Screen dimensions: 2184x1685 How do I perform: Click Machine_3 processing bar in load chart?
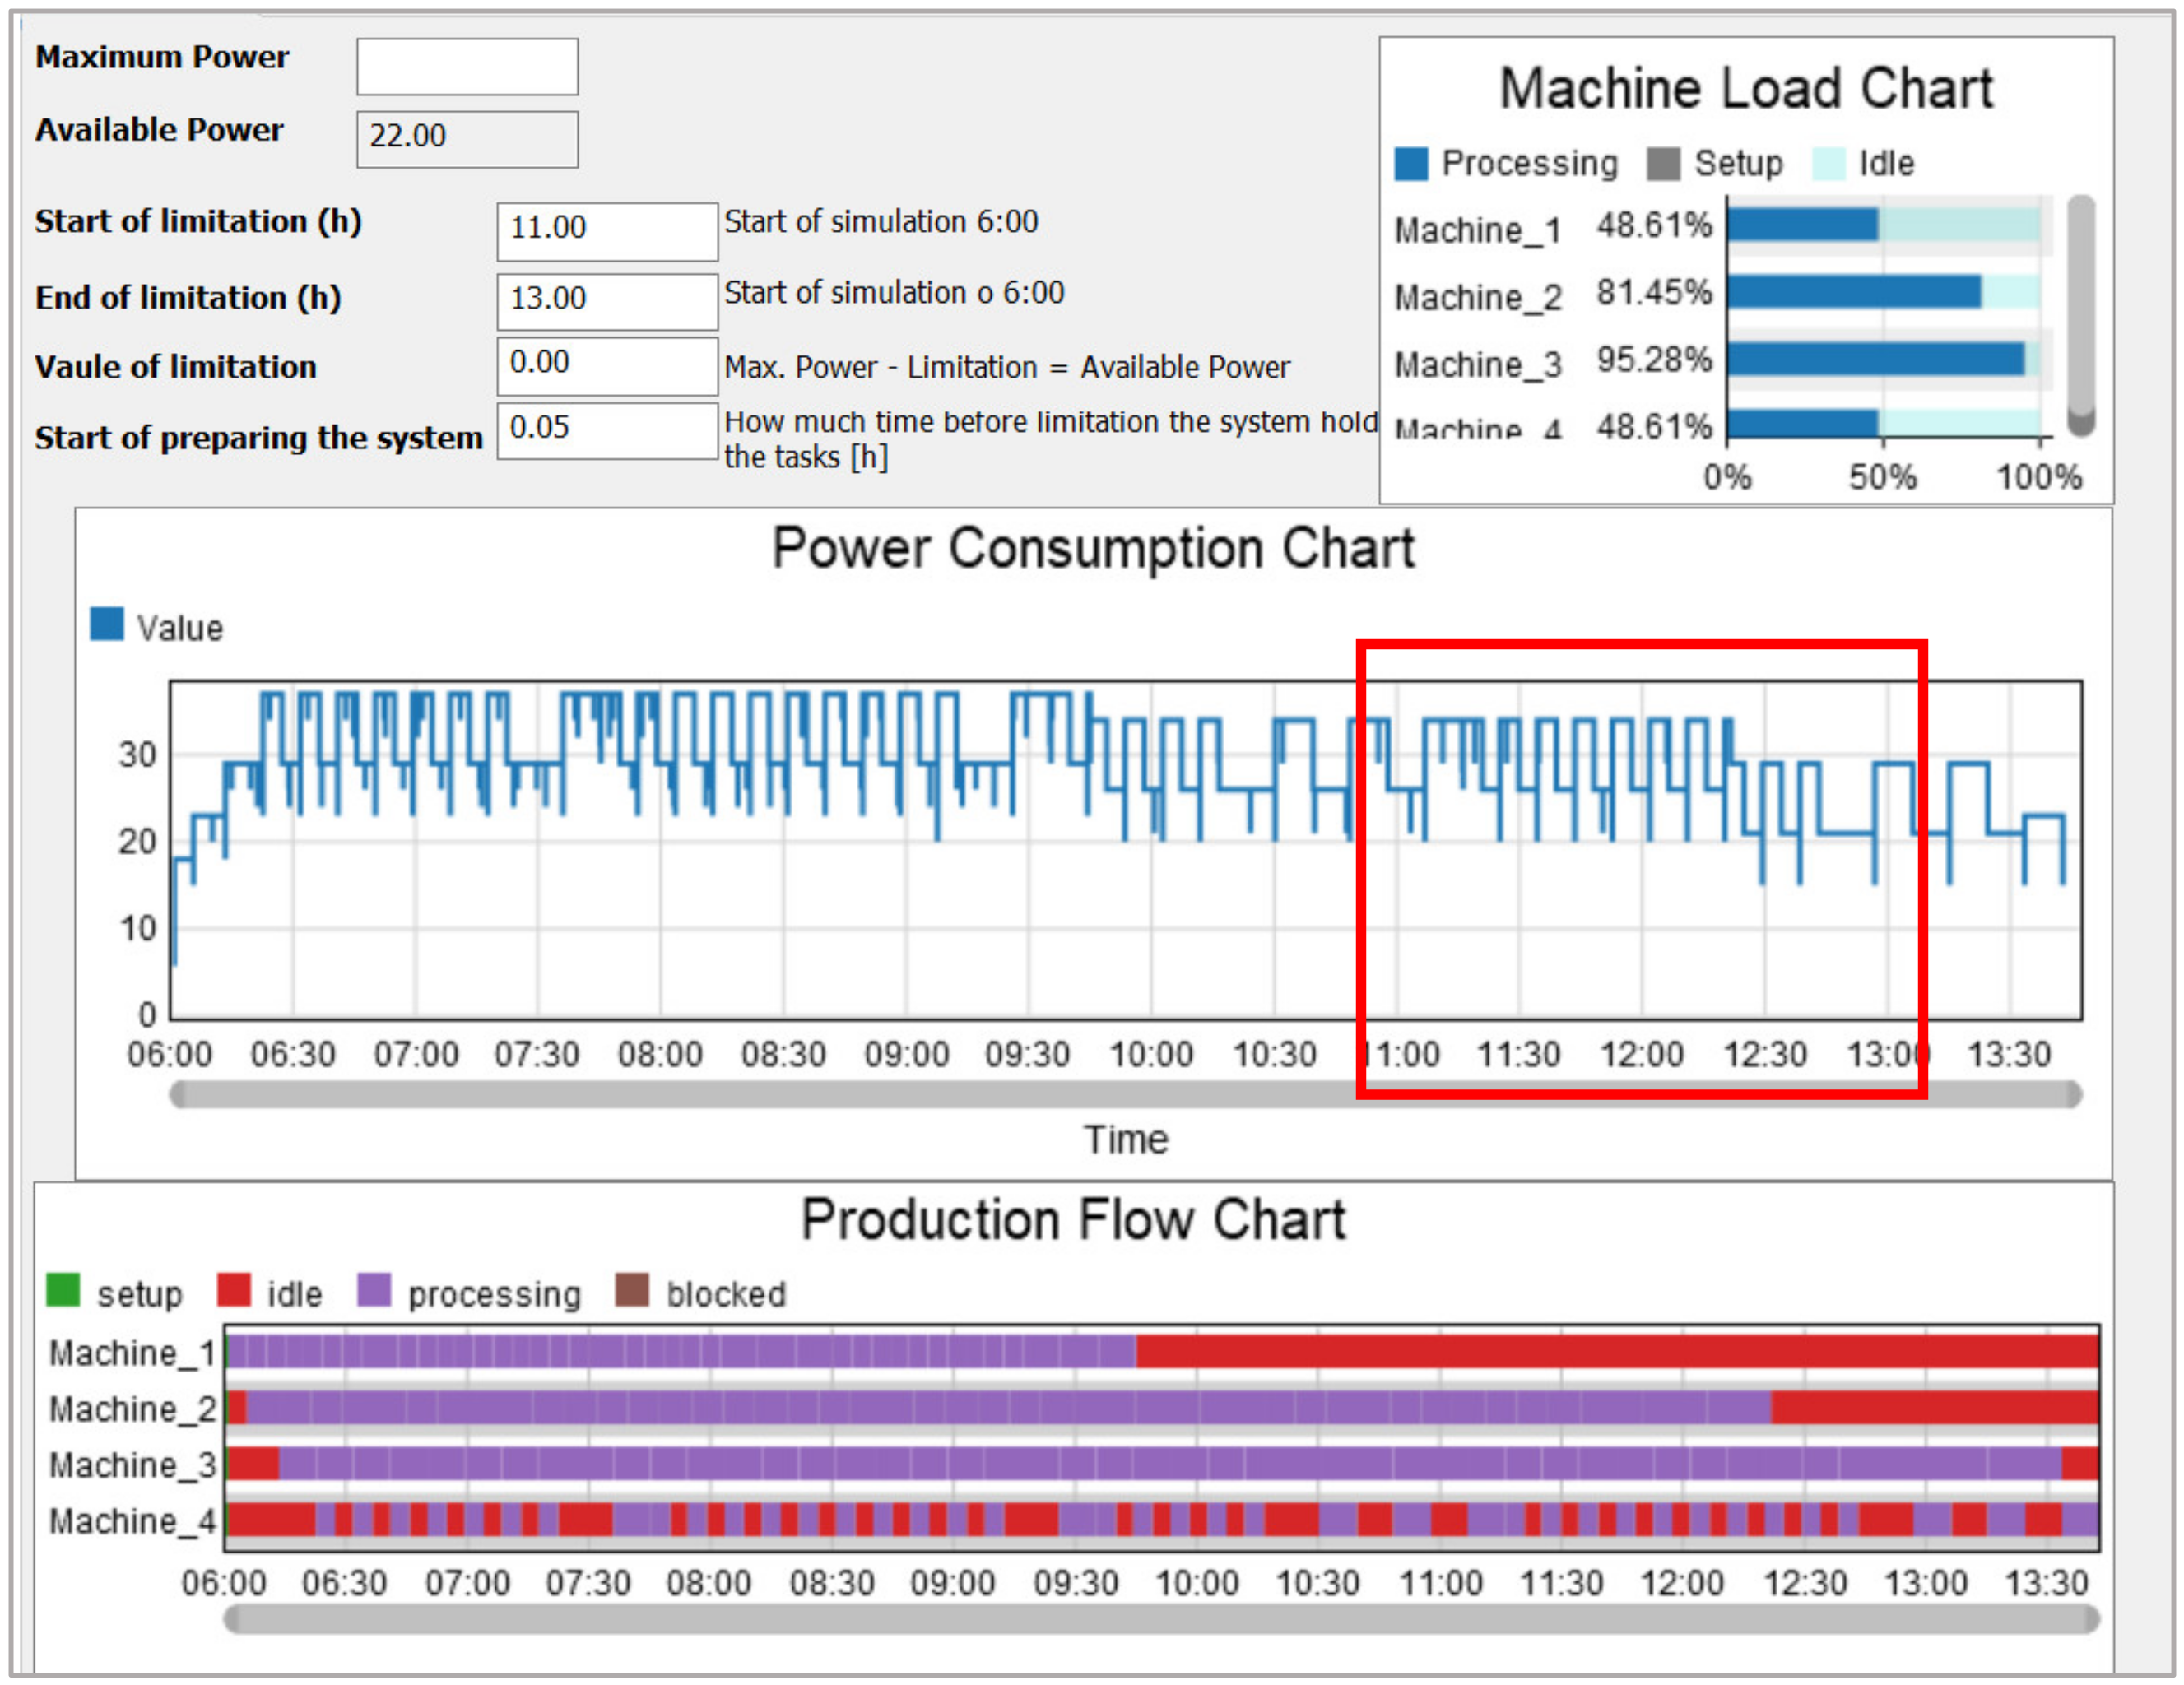click(x=1875, y=359)
